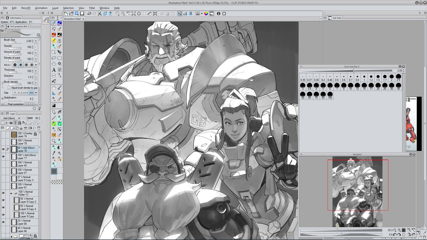Viewport: 427px width, 240px height.
Task: Select the Eraser tool icon
Action: [54, 29]
